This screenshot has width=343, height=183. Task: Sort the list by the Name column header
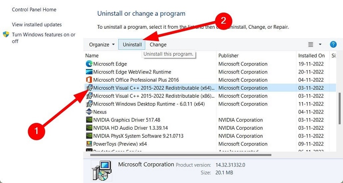point(92,55)
